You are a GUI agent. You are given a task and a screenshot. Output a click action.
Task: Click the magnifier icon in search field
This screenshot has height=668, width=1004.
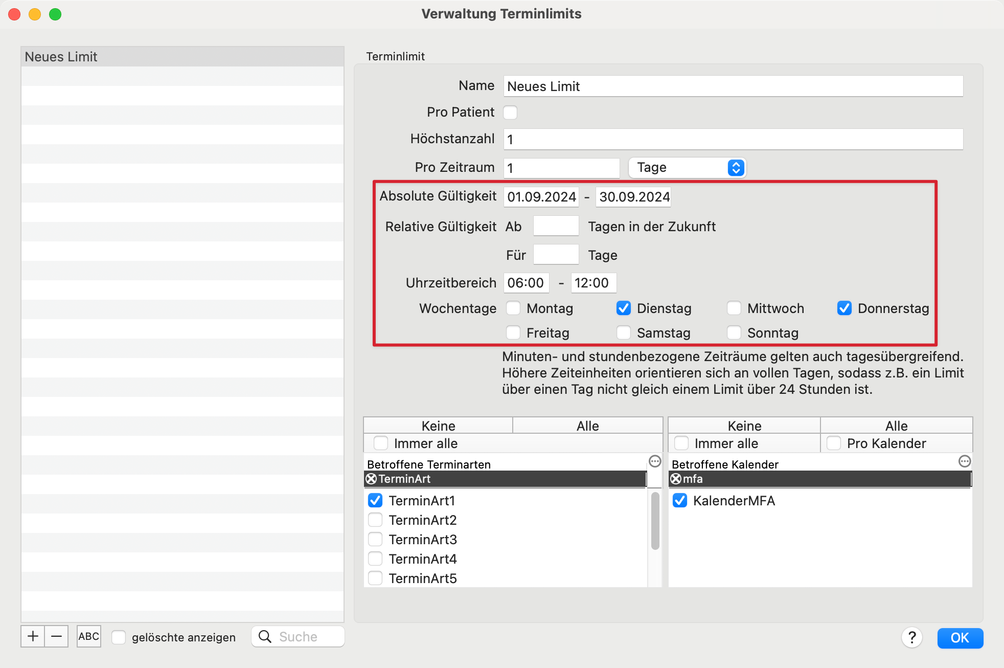point(265,636)
